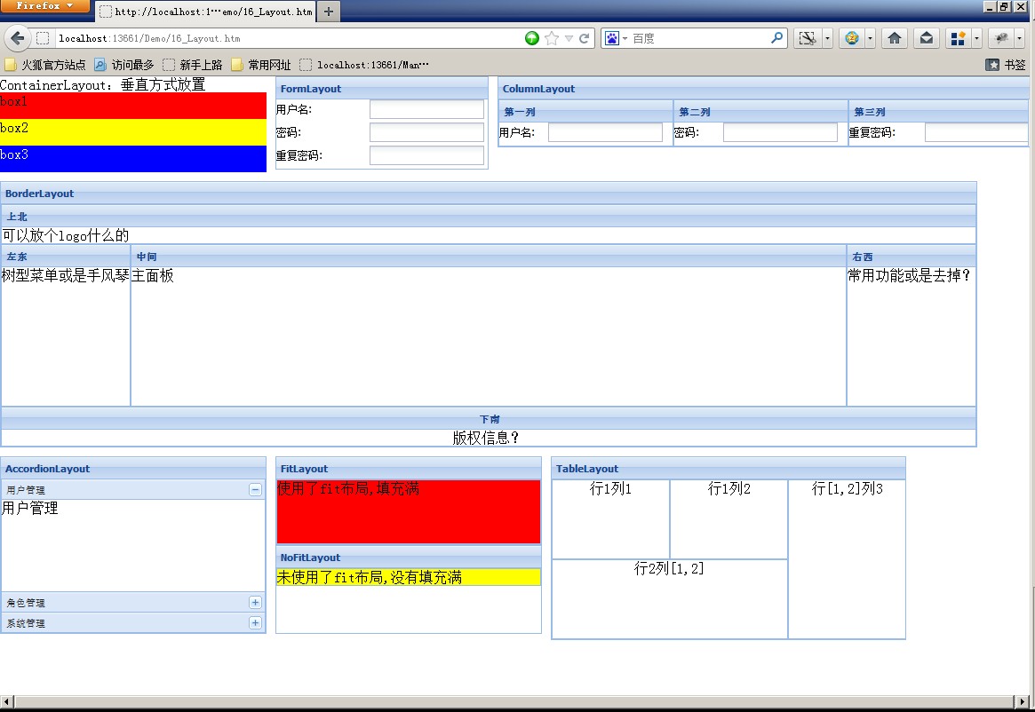The image size is (1035, 712).
Task: Click horizontal scrollbar left arrow
Action: point(6,701)
